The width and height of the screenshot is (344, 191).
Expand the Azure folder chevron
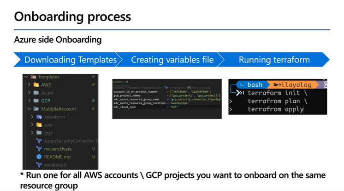[30, 93]
